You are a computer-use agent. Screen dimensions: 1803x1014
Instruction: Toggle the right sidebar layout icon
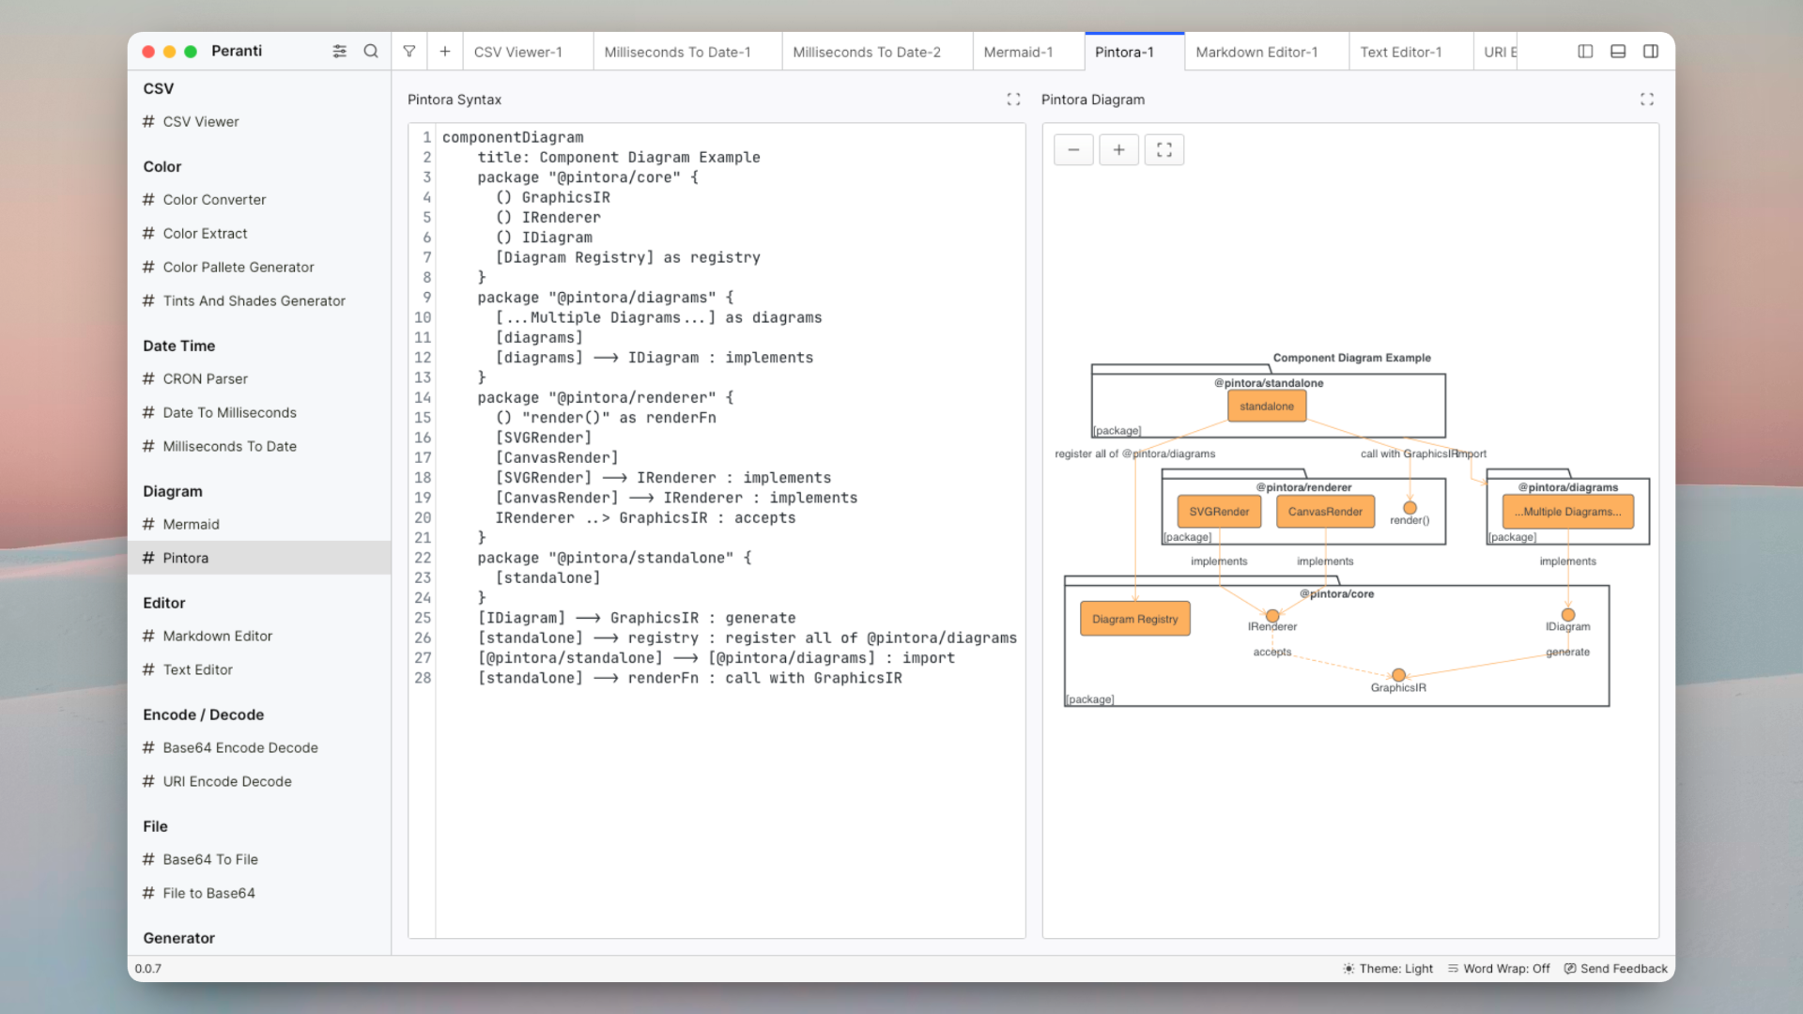(1651, 52)
